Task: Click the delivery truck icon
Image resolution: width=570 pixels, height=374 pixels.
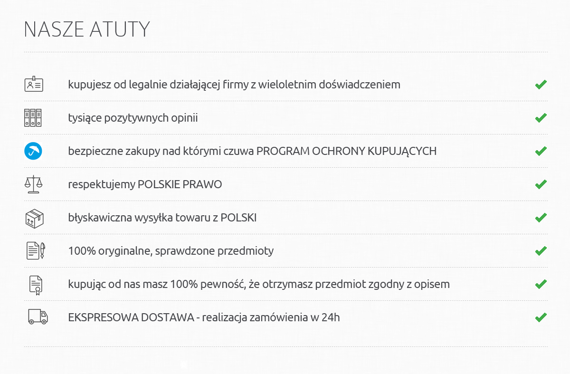Action: pos(38,317)
